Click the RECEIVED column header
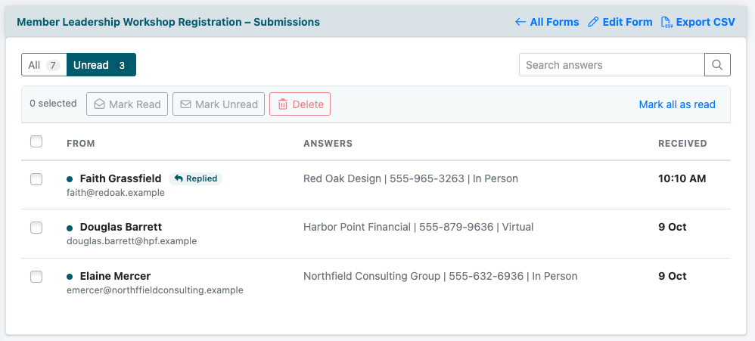The width and height of the screenshot is (755, 341). click(x=683, y=144)
